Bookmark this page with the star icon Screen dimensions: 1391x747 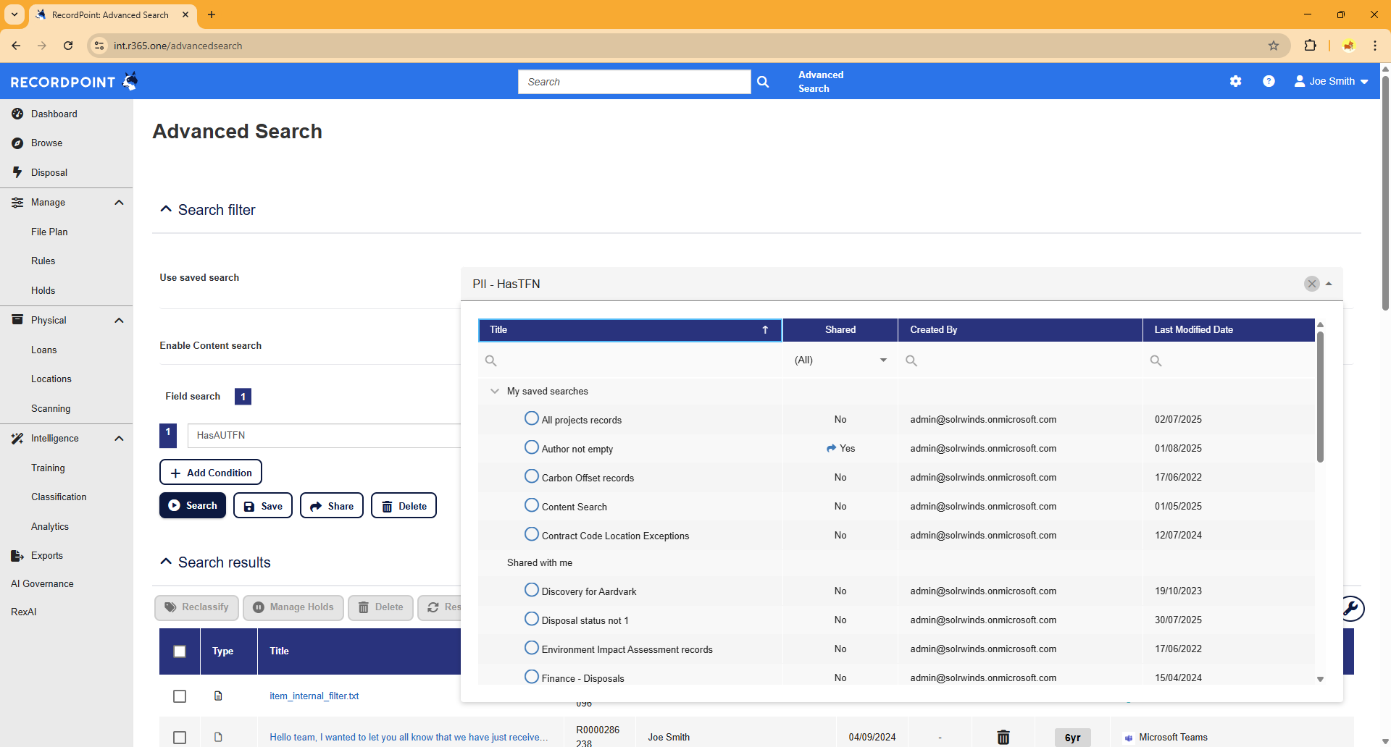point(1274,46)
